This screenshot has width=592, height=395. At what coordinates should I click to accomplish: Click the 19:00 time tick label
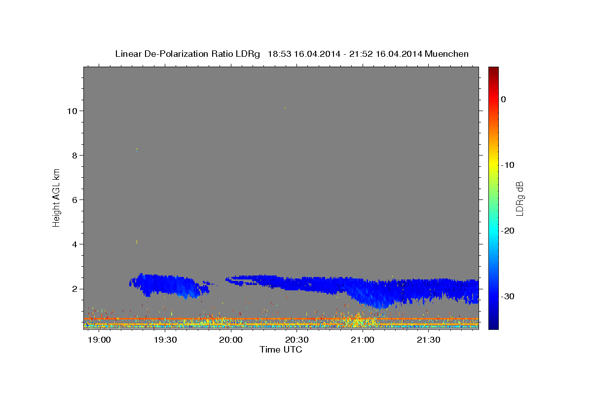[x=99, y=341]
